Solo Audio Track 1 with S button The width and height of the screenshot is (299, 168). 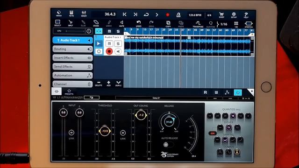118,43
